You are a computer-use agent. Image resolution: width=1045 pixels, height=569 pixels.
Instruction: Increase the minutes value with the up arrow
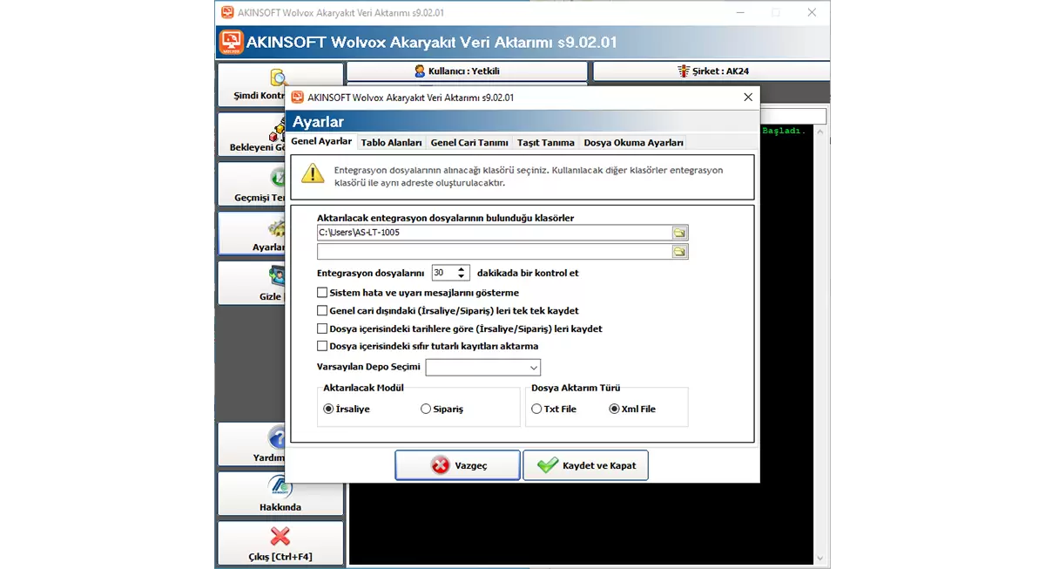point(462,269)
